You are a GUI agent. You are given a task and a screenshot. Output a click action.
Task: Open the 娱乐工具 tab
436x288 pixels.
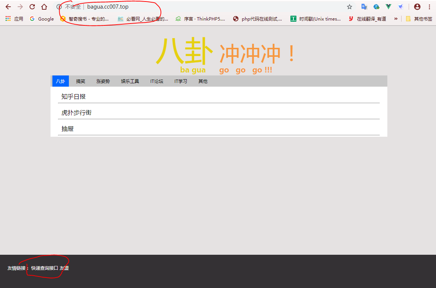click(x=130, y=81)
